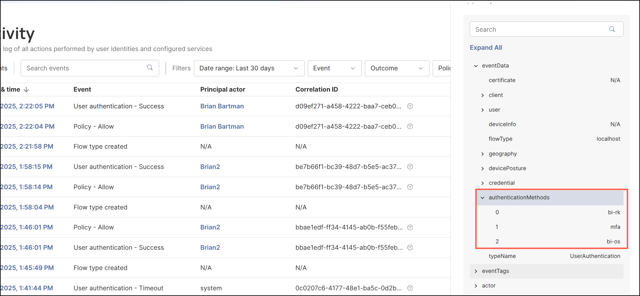The image size is (640, 296).
Task: Click the Expand All link
Action: tap(486, 48)
